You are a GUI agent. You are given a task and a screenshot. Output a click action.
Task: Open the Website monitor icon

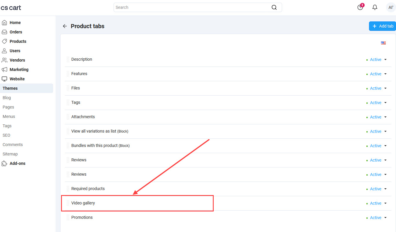[x=5, y=79]
